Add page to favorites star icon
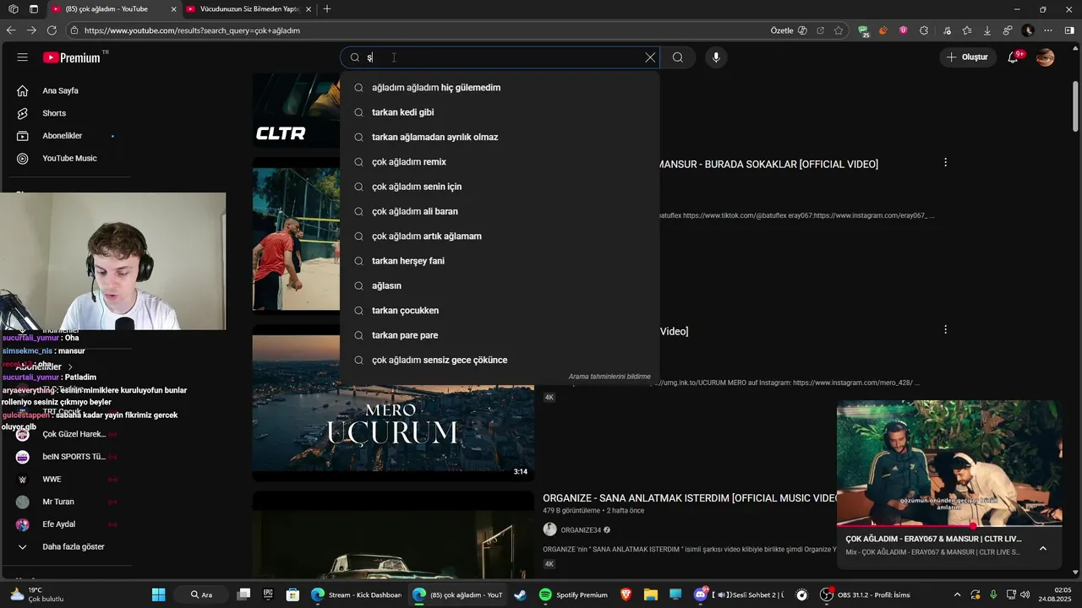1082x608 pixels. pos(839,30)
